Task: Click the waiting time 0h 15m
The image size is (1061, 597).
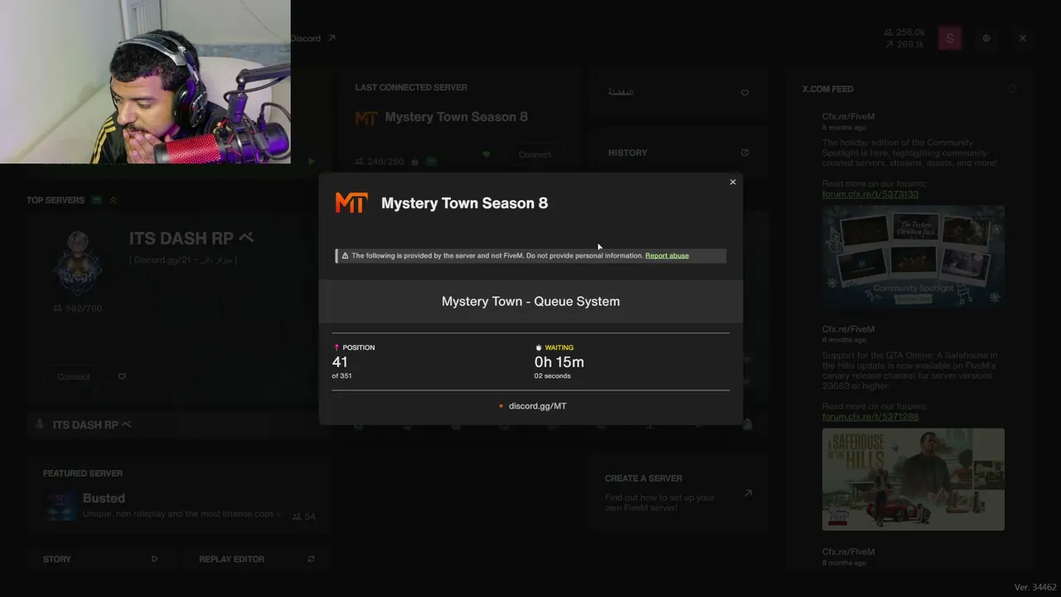Action: pyautogui.click(x=560, y=362)
